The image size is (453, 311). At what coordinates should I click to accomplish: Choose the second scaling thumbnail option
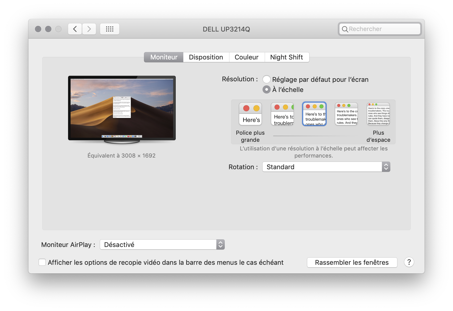click(282, 114)
